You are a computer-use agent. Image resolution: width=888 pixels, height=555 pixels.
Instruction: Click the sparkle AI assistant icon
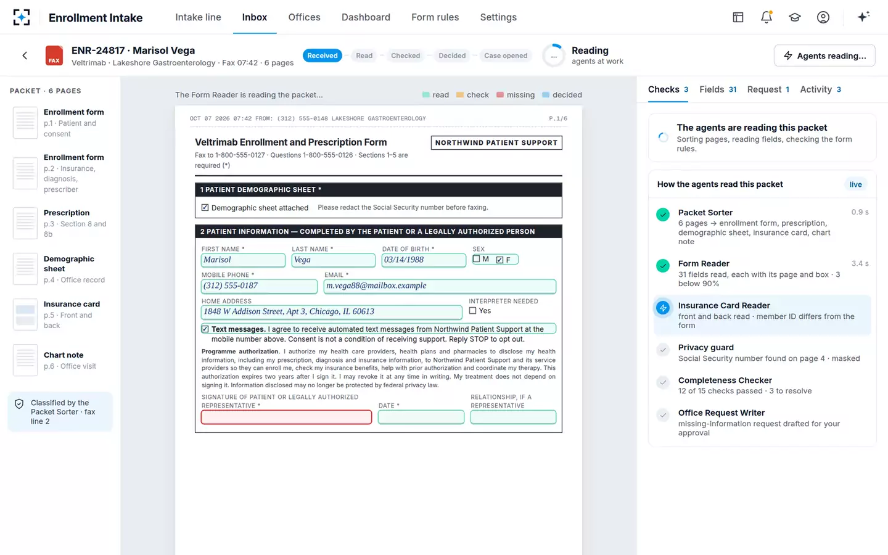tap(863, 17)
